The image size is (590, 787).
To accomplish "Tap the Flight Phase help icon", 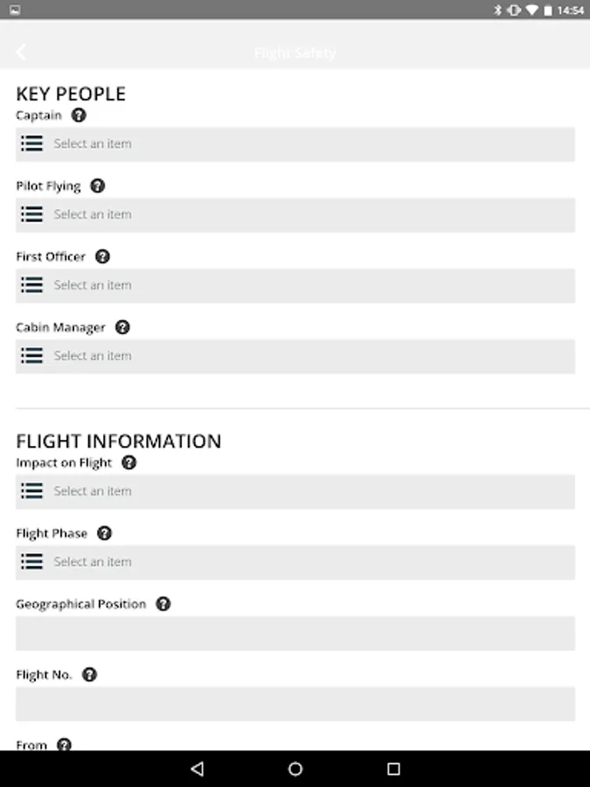I will coord(105,533).
